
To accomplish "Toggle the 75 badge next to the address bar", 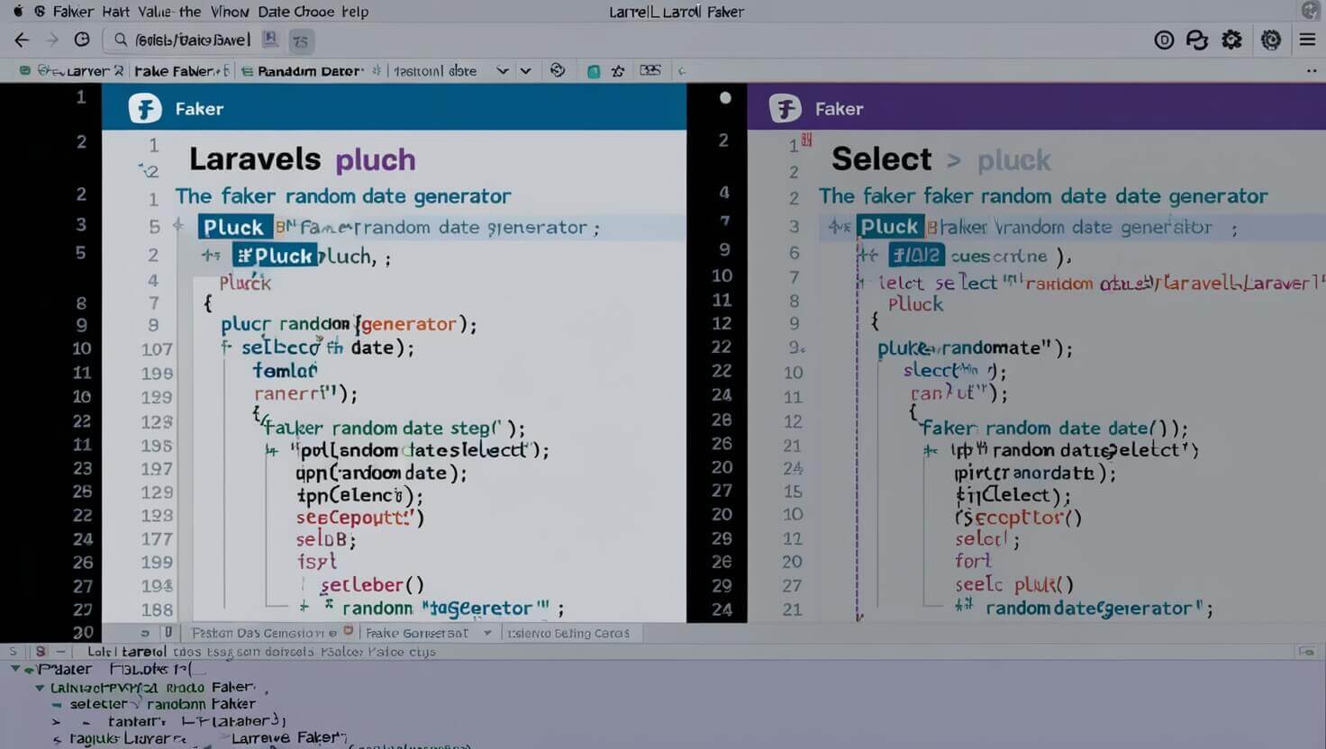I will (301, 41).
